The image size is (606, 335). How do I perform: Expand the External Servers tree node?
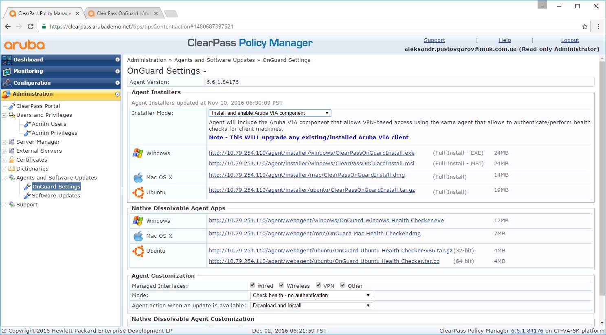[4, 151]
